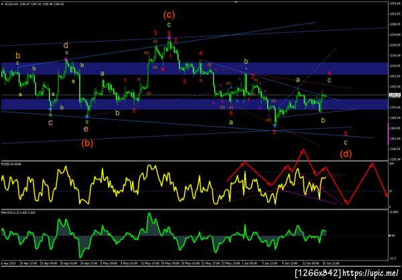
Task: Click the '15 Jun 21:00' time axis label
Action: click(x=332, y=263)
